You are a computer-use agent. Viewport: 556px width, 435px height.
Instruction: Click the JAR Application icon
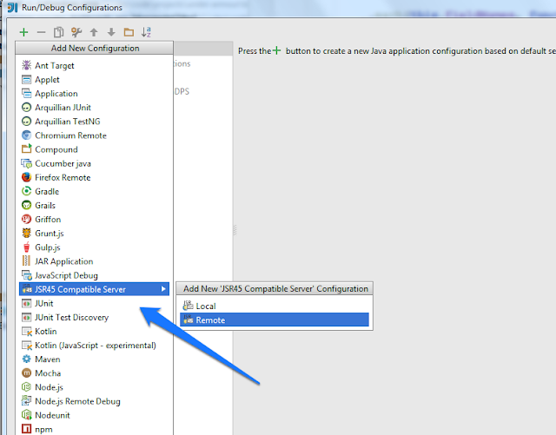click(x=27, y=261)
